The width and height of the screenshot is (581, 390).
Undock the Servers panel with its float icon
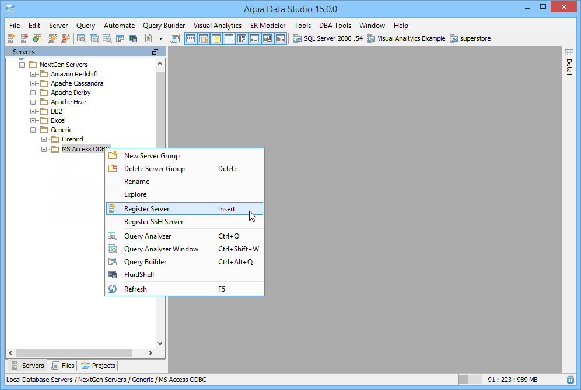point(155,52)
